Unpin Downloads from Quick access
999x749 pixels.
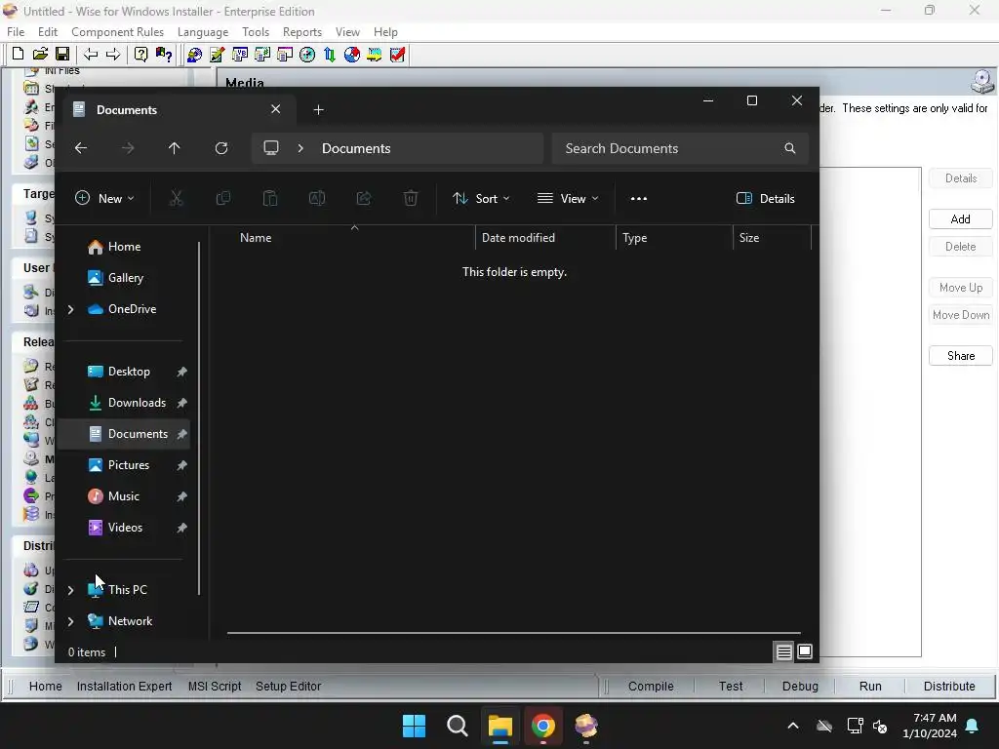[x=182, y=403]
